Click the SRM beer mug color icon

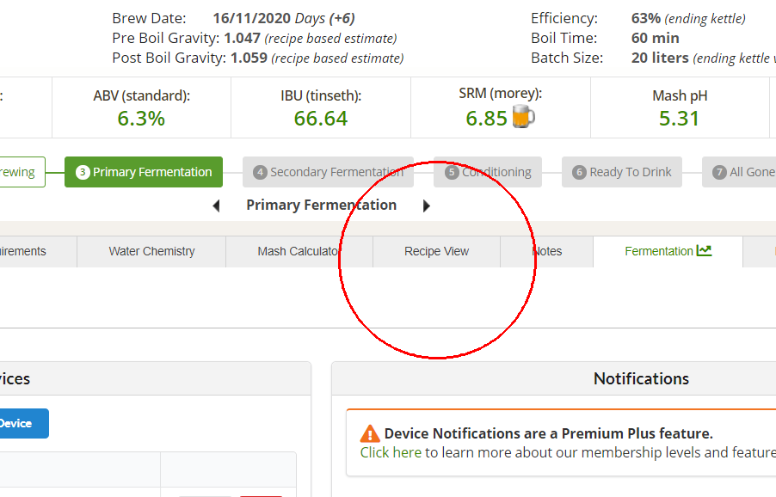tap(523, 117)
